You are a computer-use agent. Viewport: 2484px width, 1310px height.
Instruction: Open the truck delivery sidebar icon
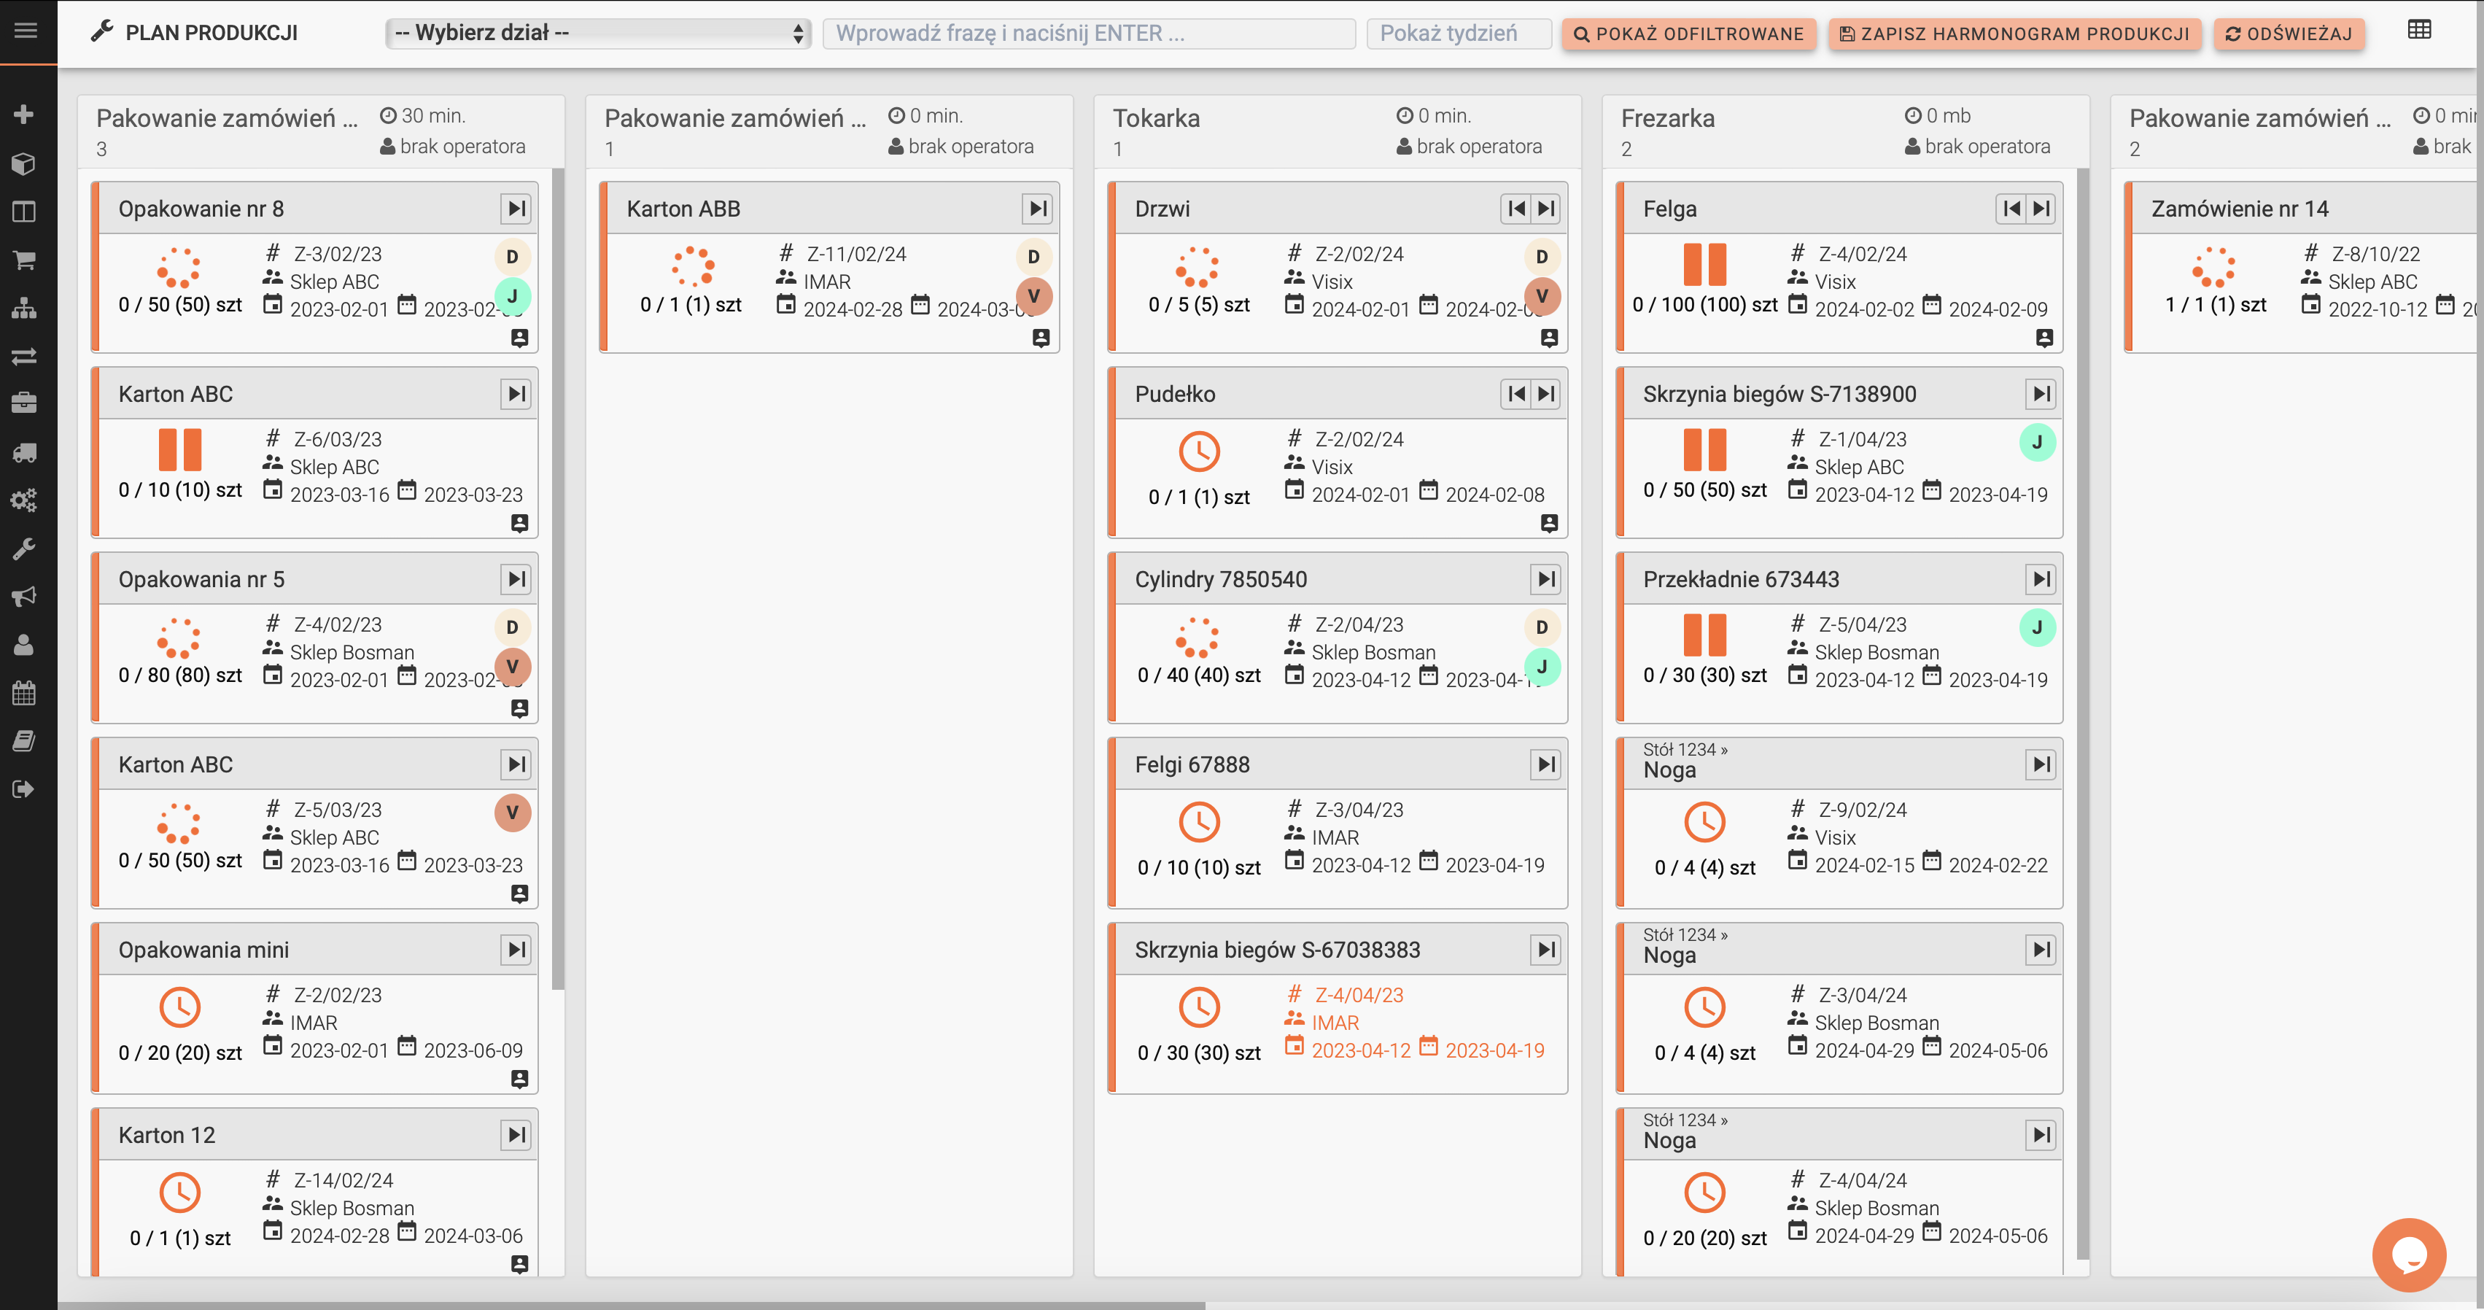pyautogui.click(x=24, y=452)
